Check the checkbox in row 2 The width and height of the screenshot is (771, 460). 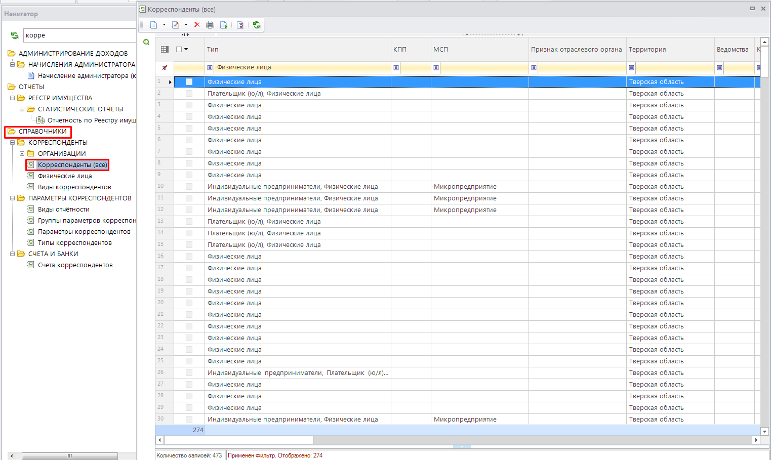189,94
